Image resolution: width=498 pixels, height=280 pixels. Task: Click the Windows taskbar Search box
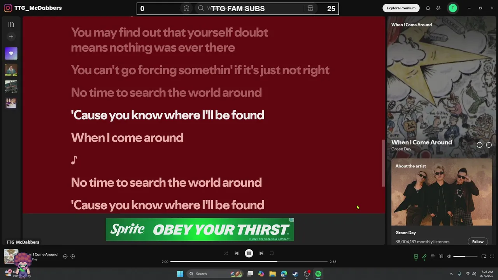(x=216, y=274)
